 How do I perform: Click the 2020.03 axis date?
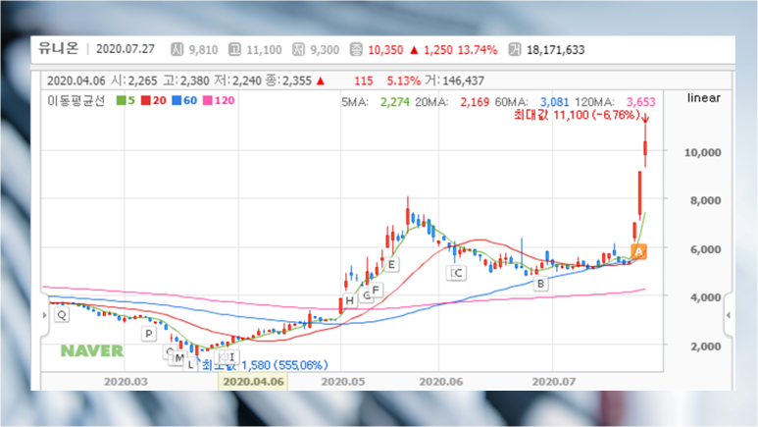pos(126,382)
